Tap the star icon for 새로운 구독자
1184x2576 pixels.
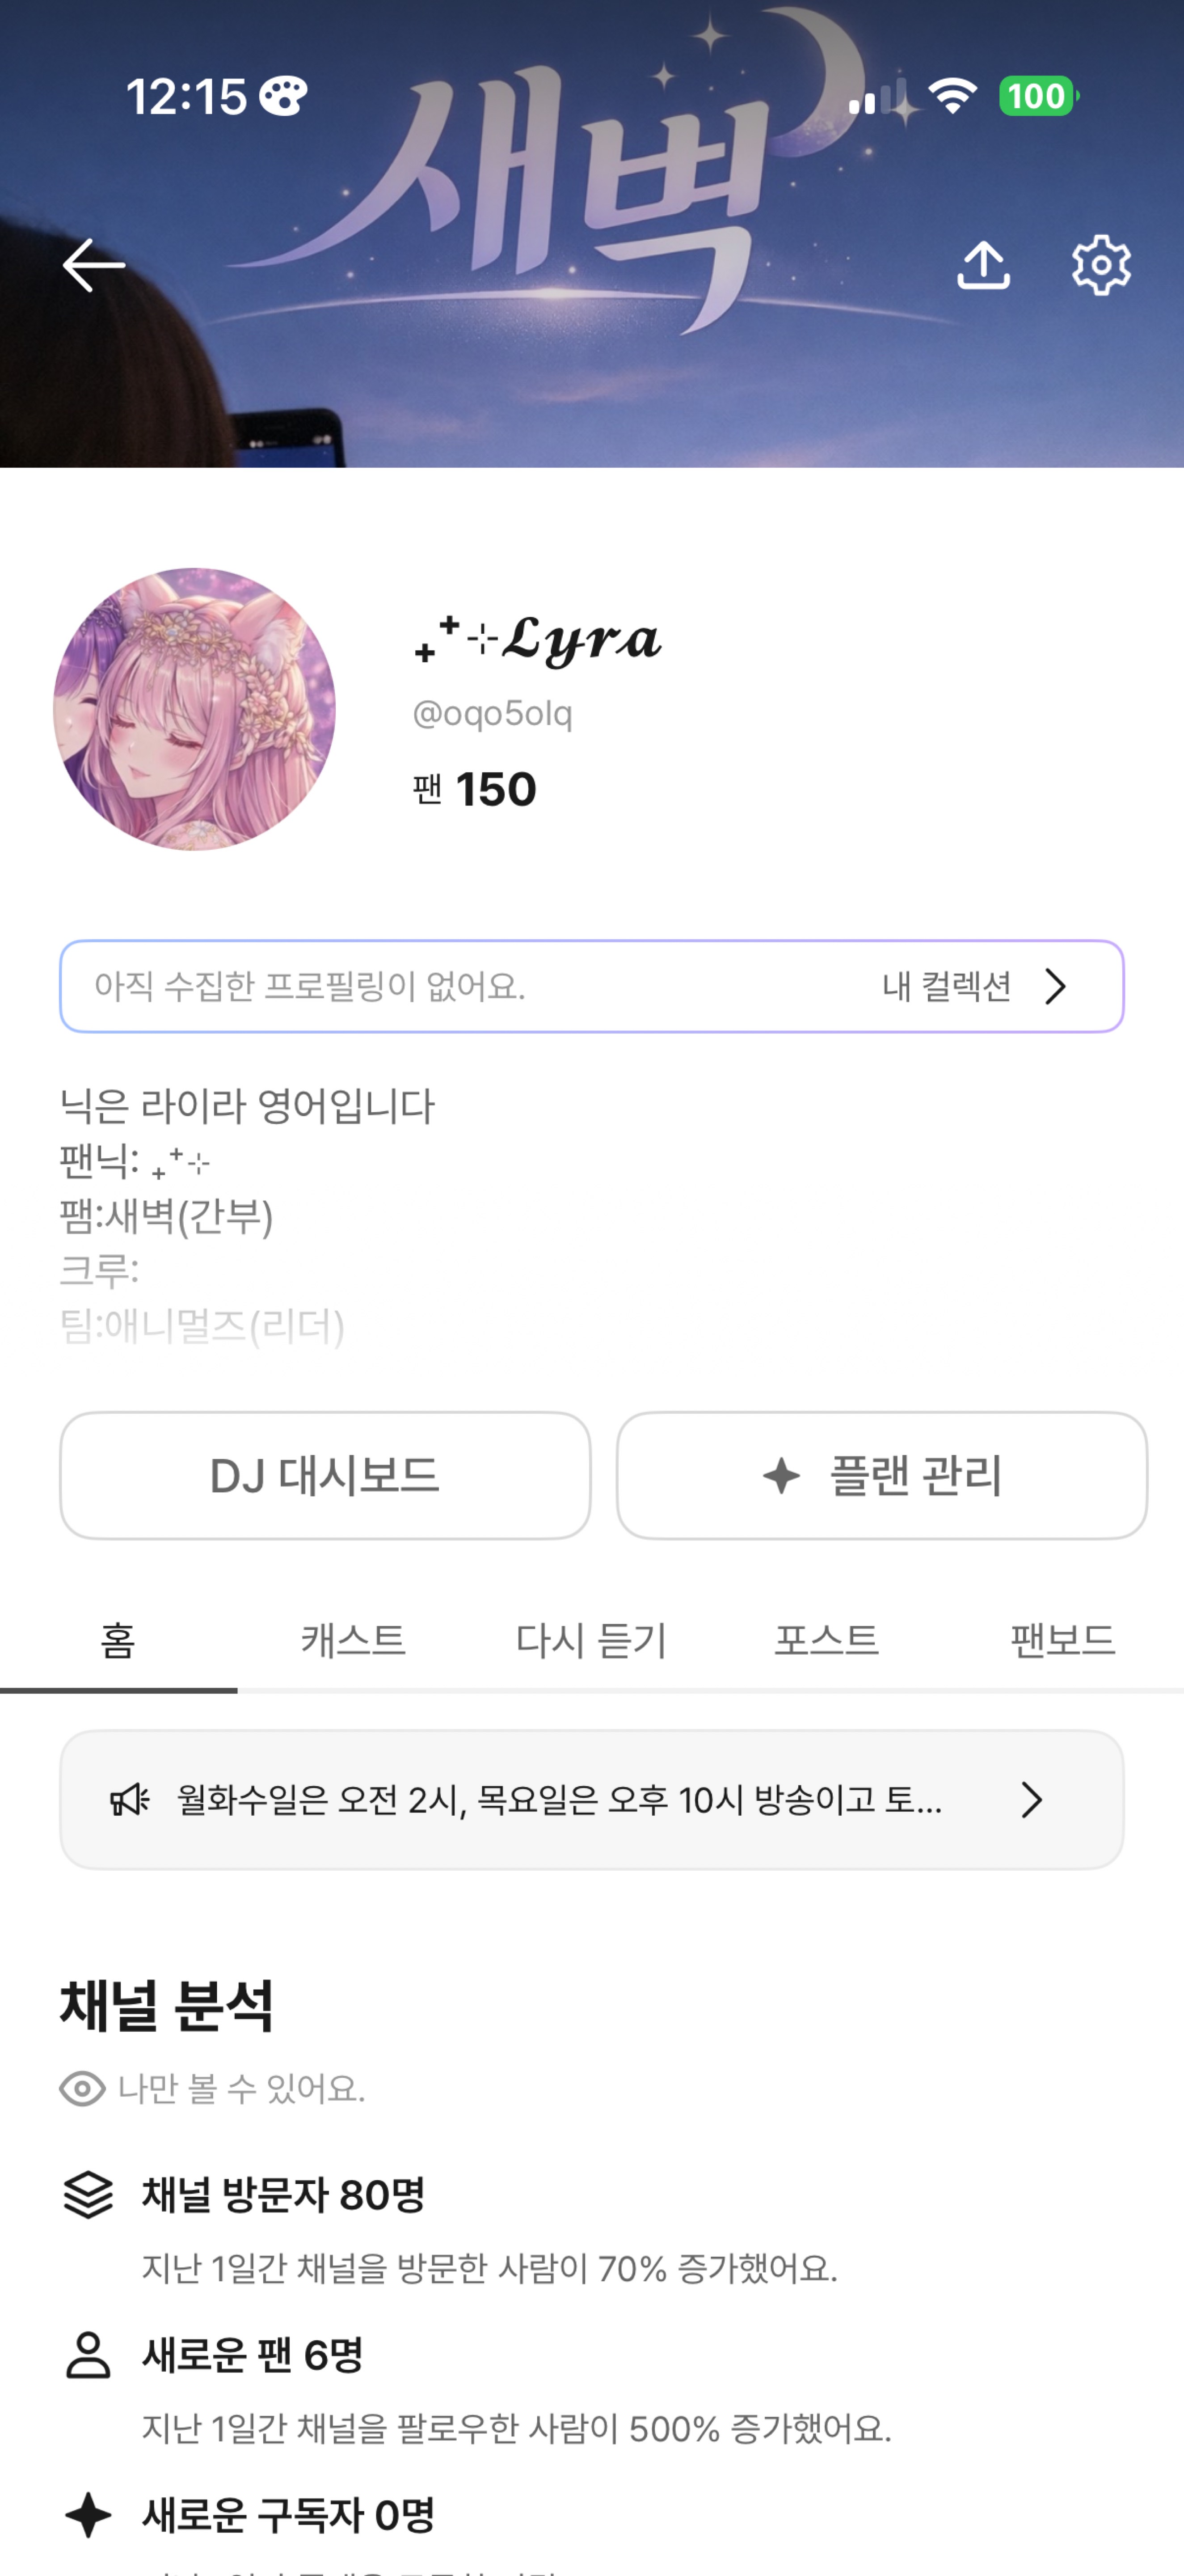click(x=88, y=2515)
